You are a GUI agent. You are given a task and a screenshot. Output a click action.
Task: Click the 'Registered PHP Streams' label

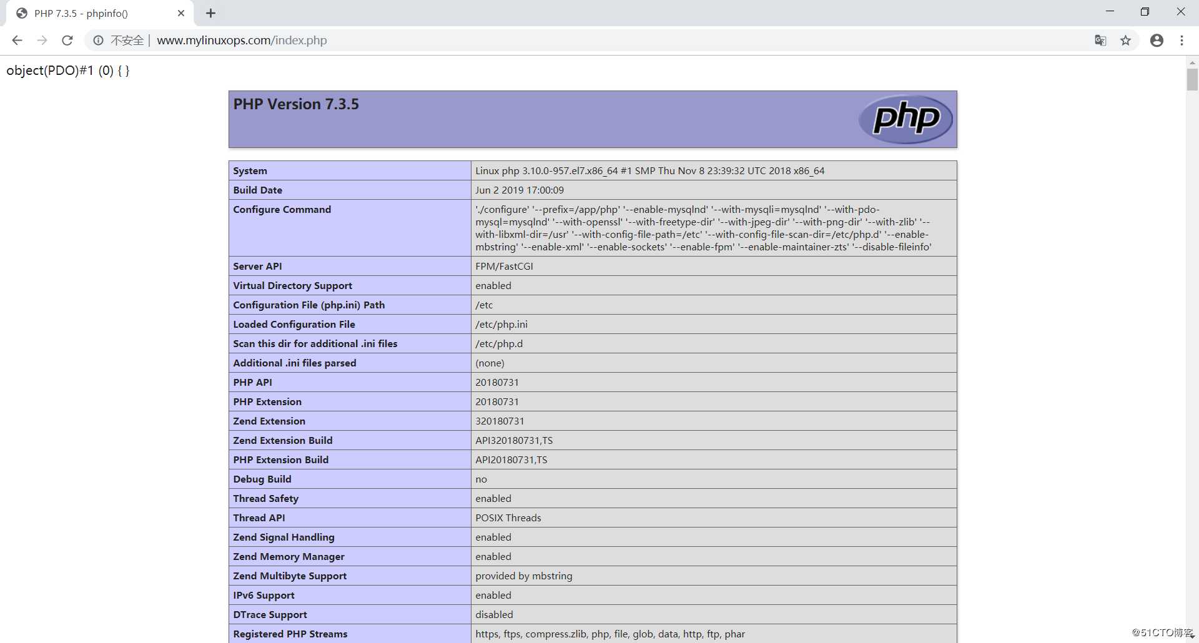[290, 634]
